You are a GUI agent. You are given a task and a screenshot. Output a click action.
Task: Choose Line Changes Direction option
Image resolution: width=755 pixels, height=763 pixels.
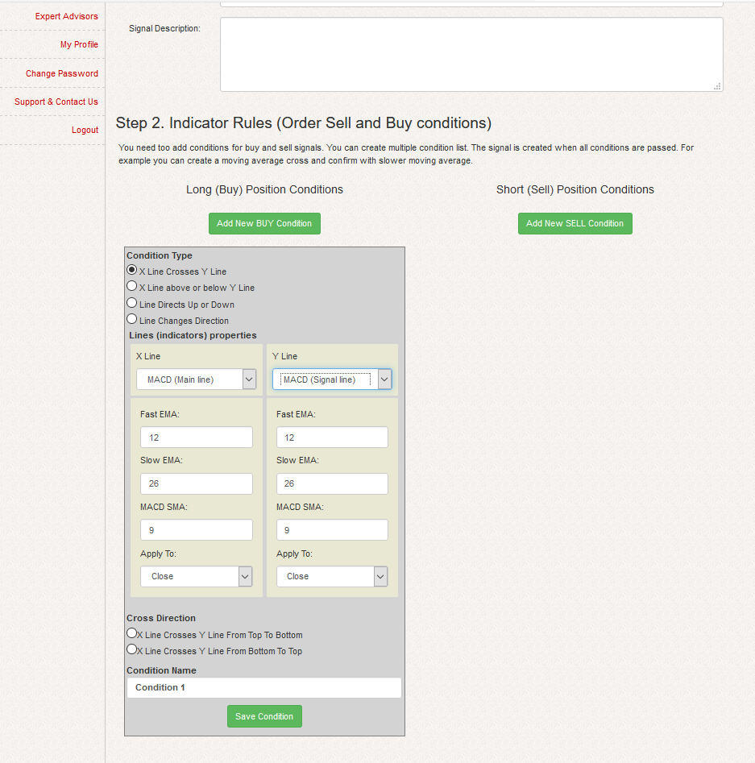tap(131, 319)
